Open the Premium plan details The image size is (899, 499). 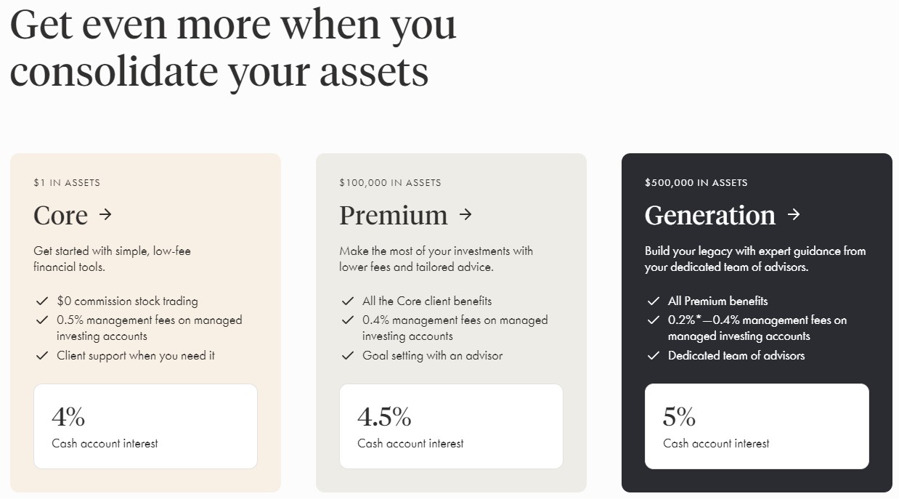(394, 216)
